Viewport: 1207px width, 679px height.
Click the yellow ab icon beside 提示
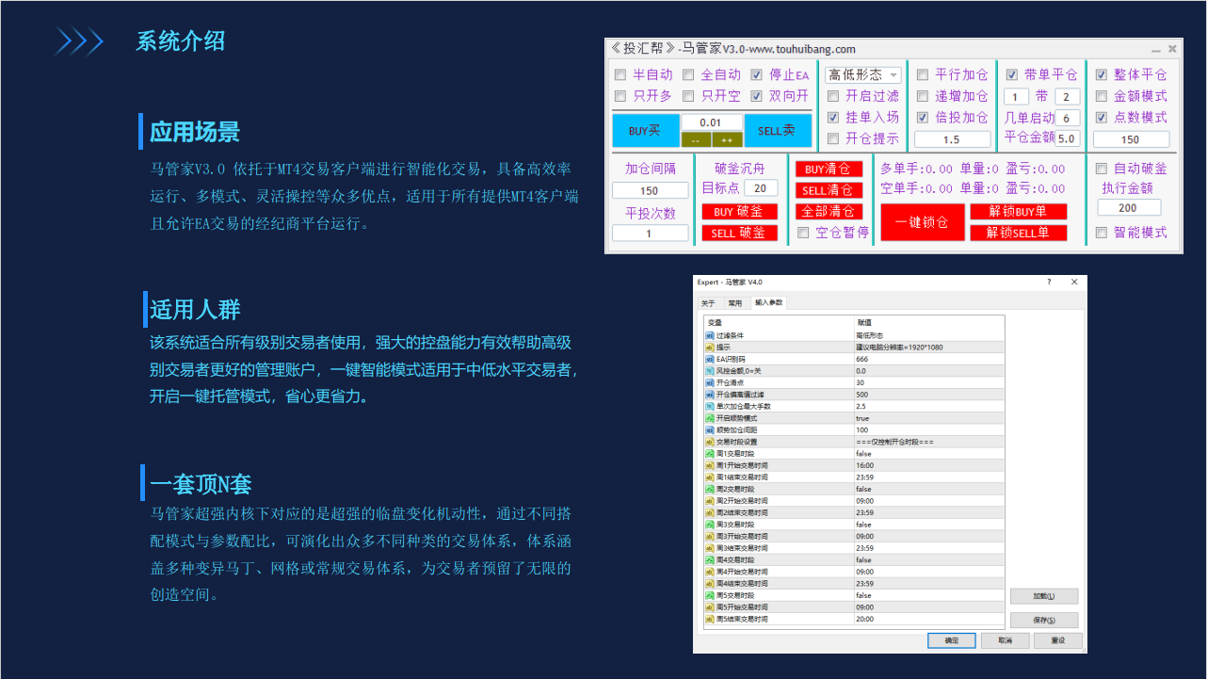point(710,348)
